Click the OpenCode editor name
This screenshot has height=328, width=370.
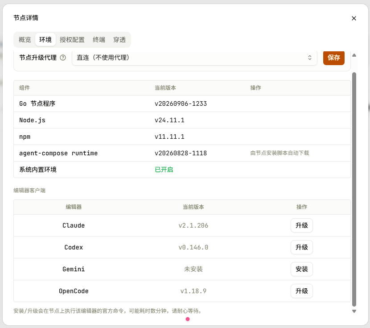(74, 291)
